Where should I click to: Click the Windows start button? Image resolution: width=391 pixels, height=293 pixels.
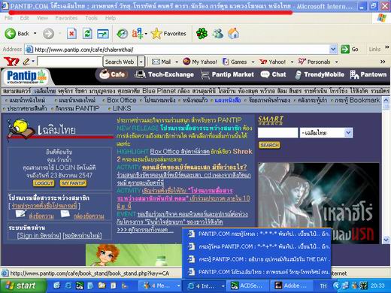(23, 285)
